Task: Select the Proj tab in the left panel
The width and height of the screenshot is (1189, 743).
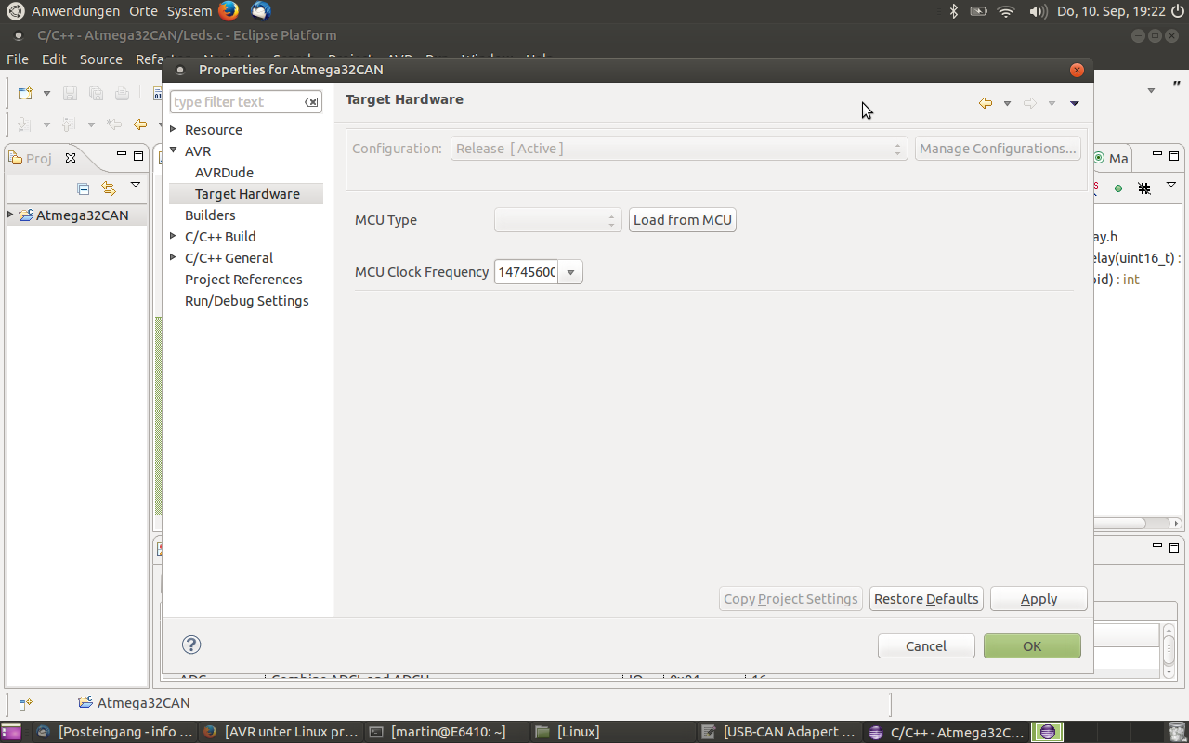Action: pyautogui.click(x=42, y=158)
